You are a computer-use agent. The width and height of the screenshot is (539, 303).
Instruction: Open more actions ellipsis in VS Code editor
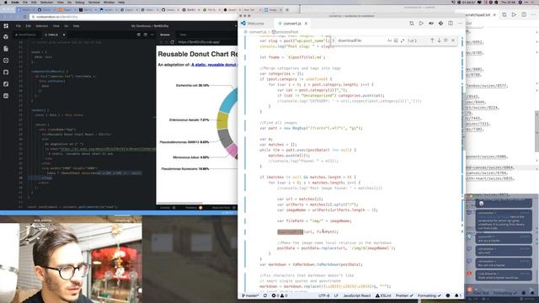coord(460,24)
